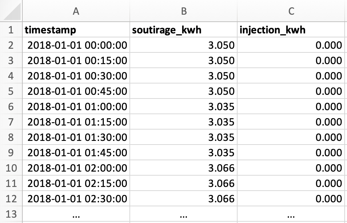The image size is (347, 223).
Task: Click the ellipsis cell in column A
Action: click(x=76, y=214)
